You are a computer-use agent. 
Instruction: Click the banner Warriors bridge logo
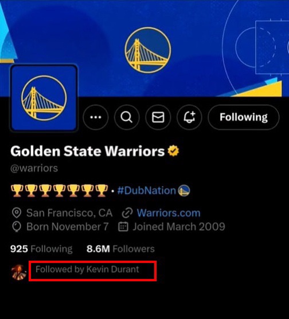point(148,50)
